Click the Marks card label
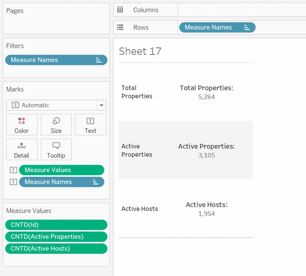 pos(15,89)
